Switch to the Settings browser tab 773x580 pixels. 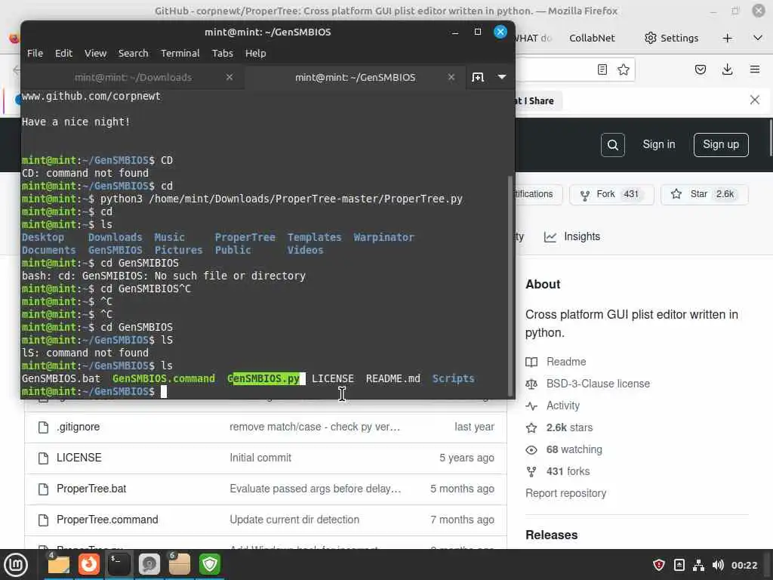(671, 38)
